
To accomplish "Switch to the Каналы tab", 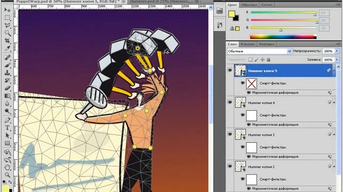I will [x=248, y=44].
